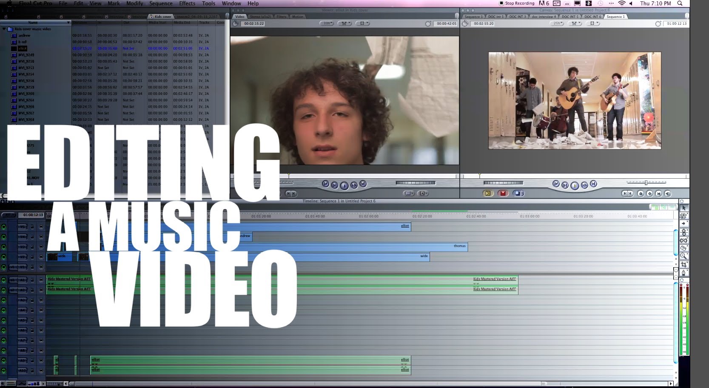Click the red Overwrite edit button in Canvas
This screenshot has height=388, width=709.
pyautogui.click(x=503, y=193)
